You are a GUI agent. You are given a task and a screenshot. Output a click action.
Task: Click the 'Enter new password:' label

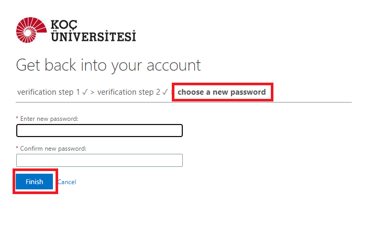[x=49, y=119]
